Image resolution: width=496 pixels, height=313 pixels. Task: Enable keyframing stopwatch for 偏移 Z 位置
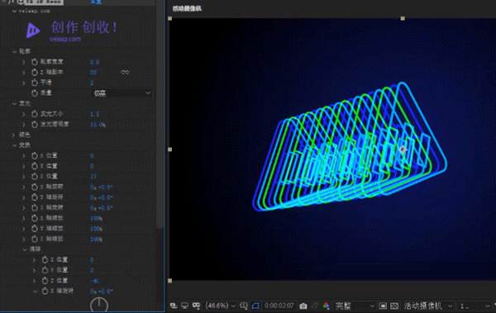(45, 281)
